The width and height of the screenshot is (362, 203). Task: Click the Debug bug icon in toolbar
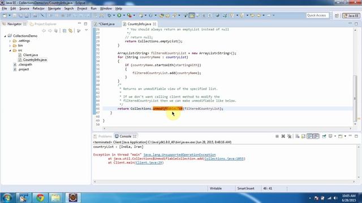(109, 15)
